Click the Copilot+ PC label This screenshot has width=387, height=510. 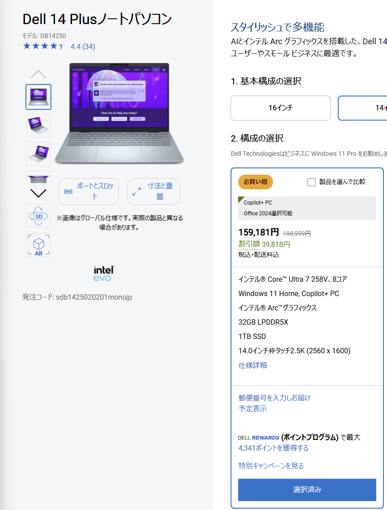[258, 203]
